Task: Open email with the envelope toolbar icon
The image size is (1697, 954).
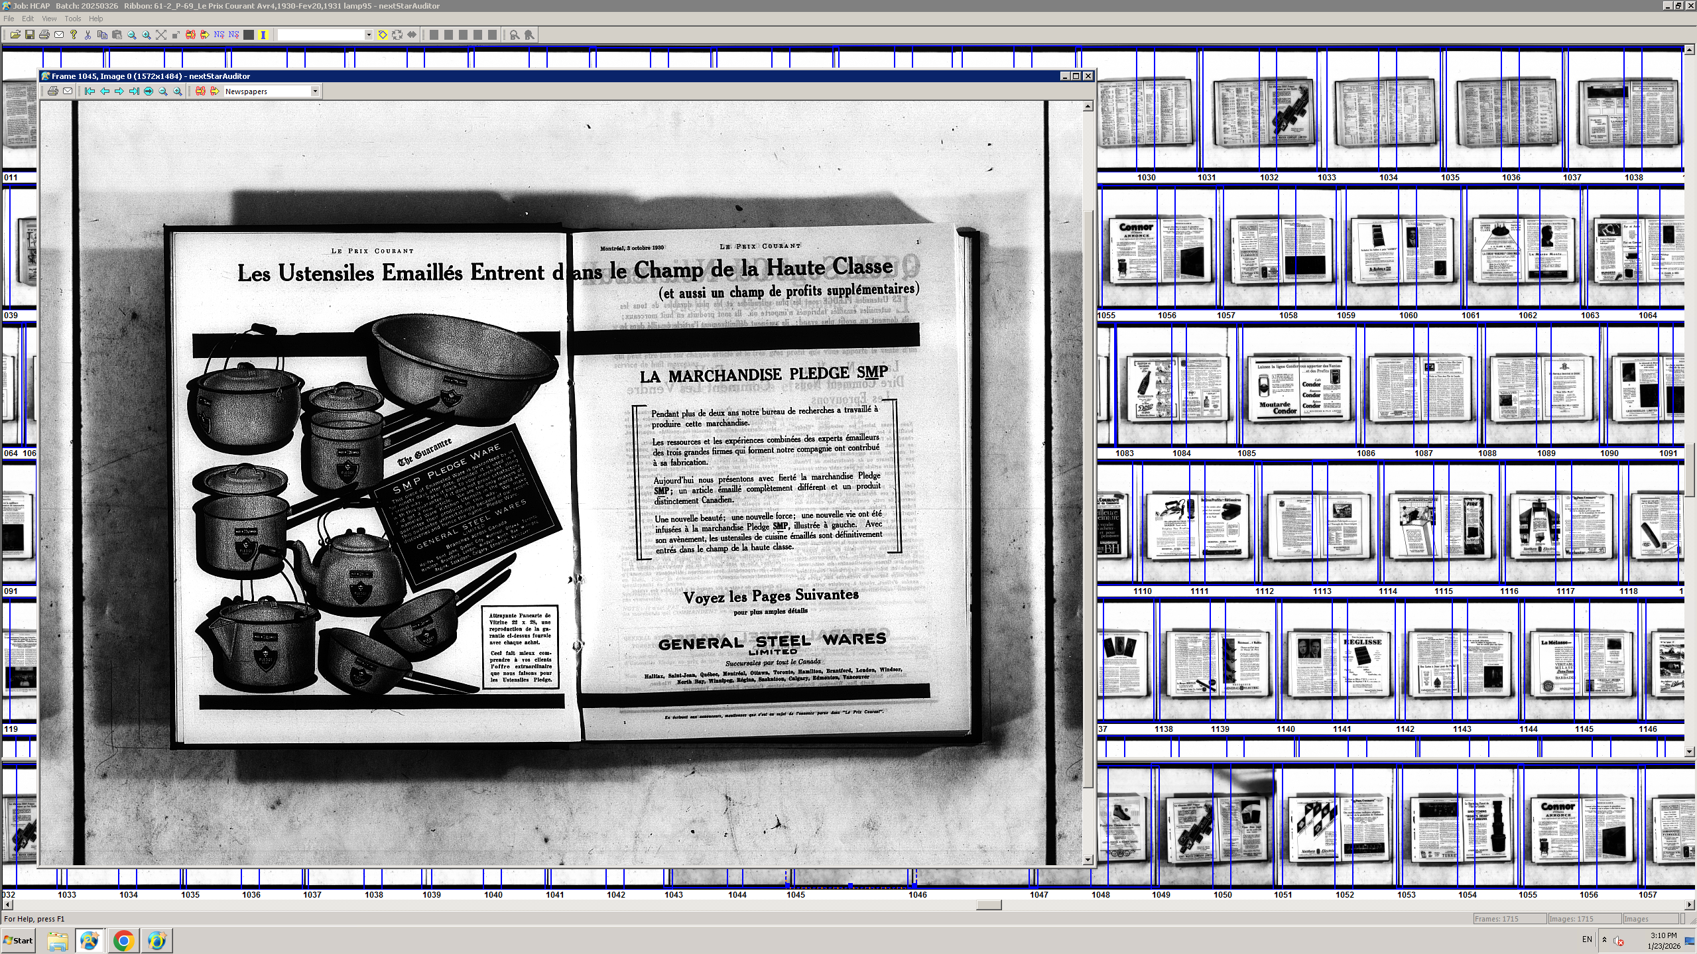Action: coord(58,34)
